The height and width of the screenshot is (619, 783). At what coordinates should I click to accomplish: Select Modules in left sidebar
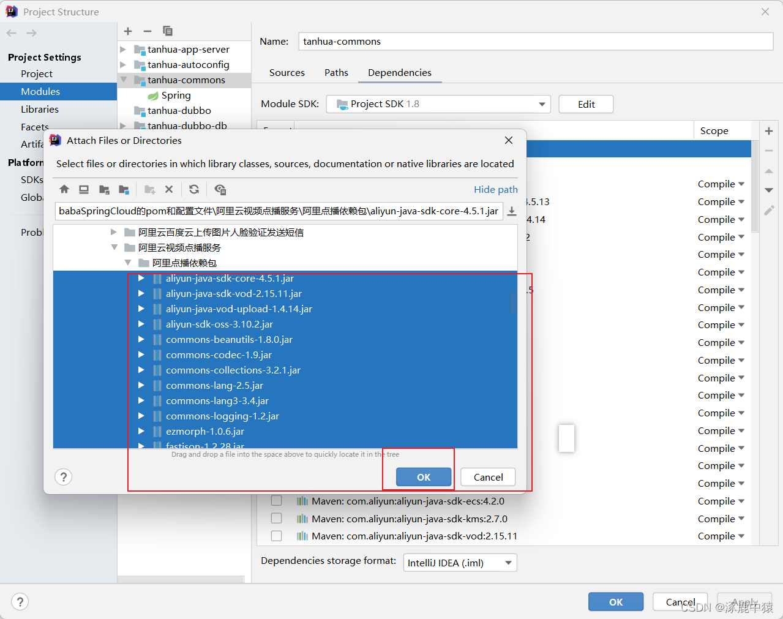pyautogui.click(x=58, y=91)
